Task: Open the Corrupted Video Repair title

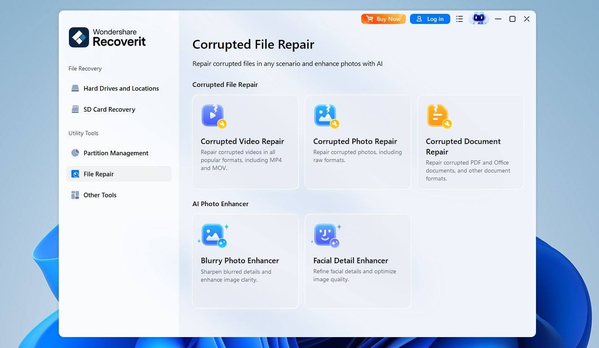Action: [242, 141]
